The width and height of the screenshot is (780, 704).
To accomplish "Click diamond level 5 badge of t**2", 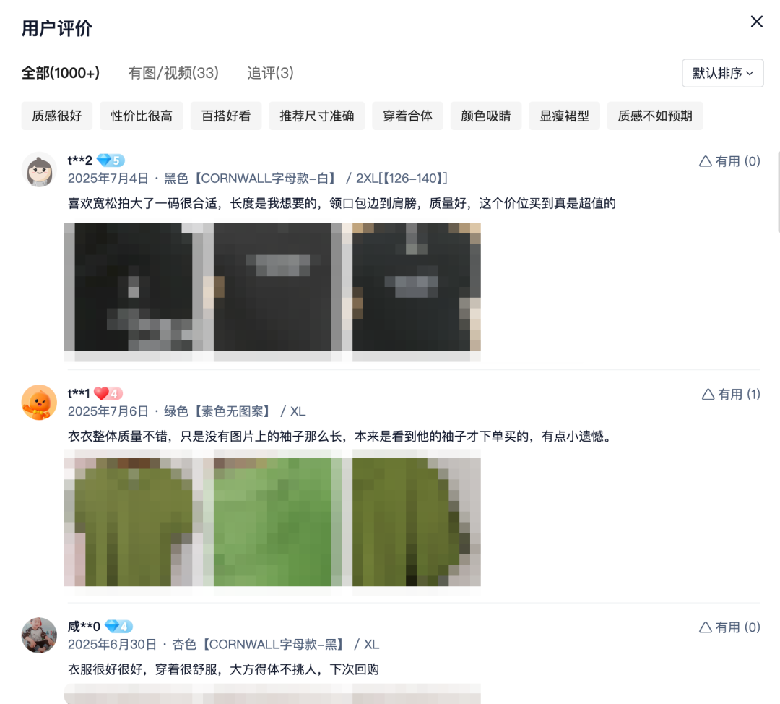I will pyautogui.click(x=110, y=160).
